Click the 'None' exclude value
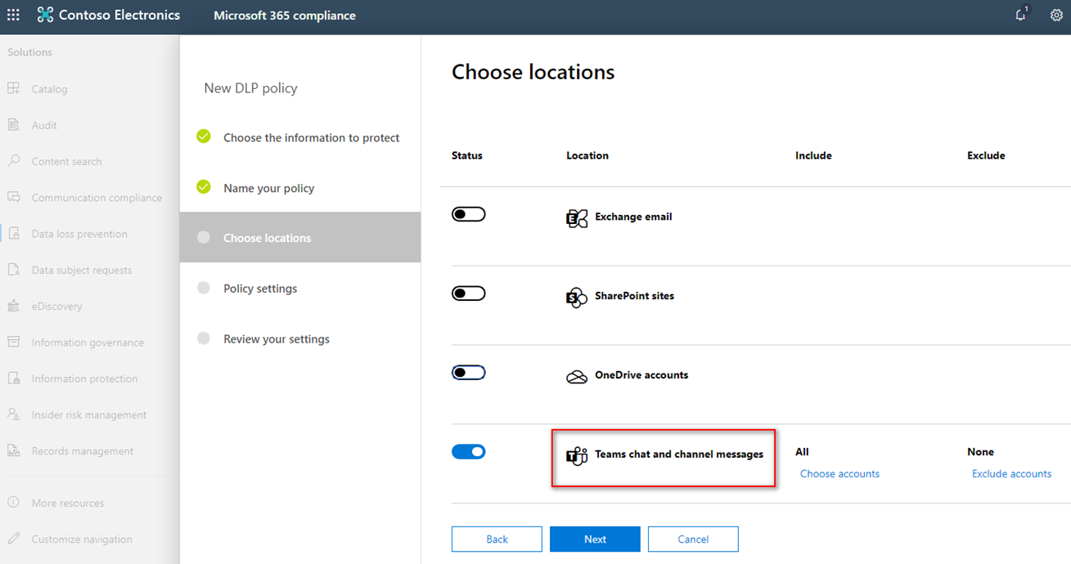 click(980, 451)
